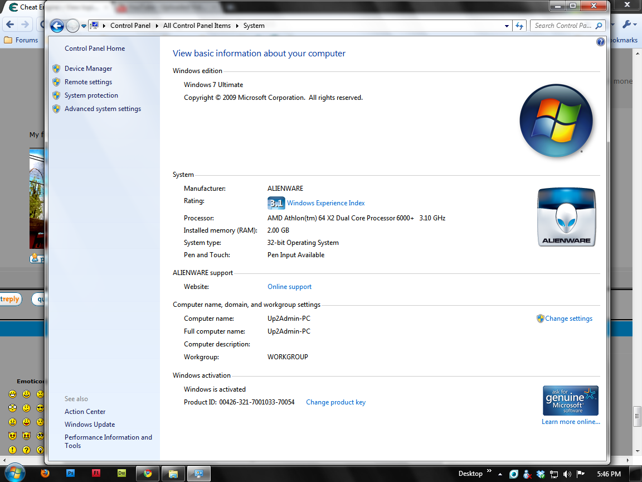642x482 pixels.
Task: Click the Windows 7 Ultimate edition text
Action: coord(213,85)
